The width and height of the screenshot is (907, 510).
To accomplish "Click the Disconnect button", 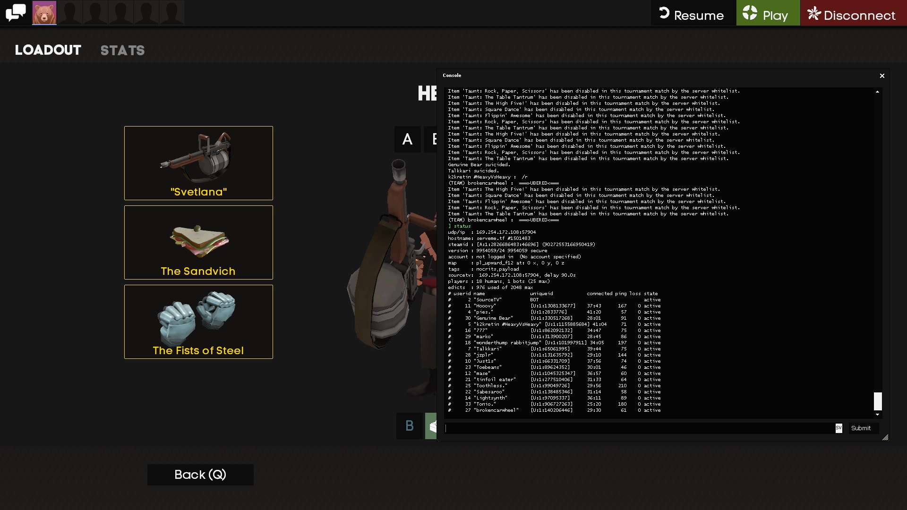I will coord(853,14).
